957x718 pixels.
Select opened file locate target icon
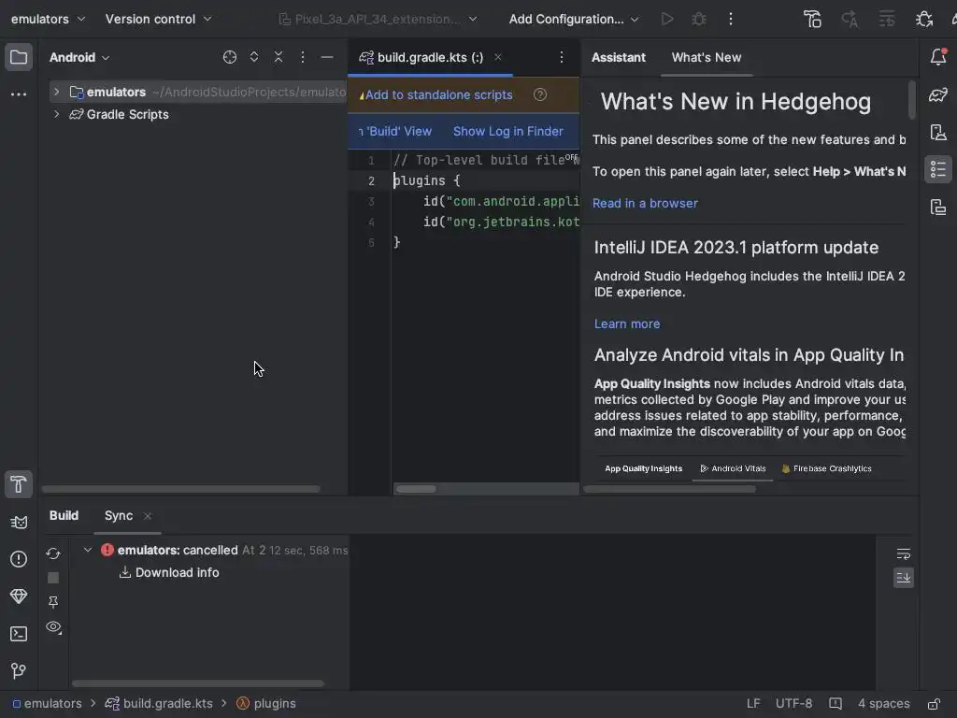(230, 57)
